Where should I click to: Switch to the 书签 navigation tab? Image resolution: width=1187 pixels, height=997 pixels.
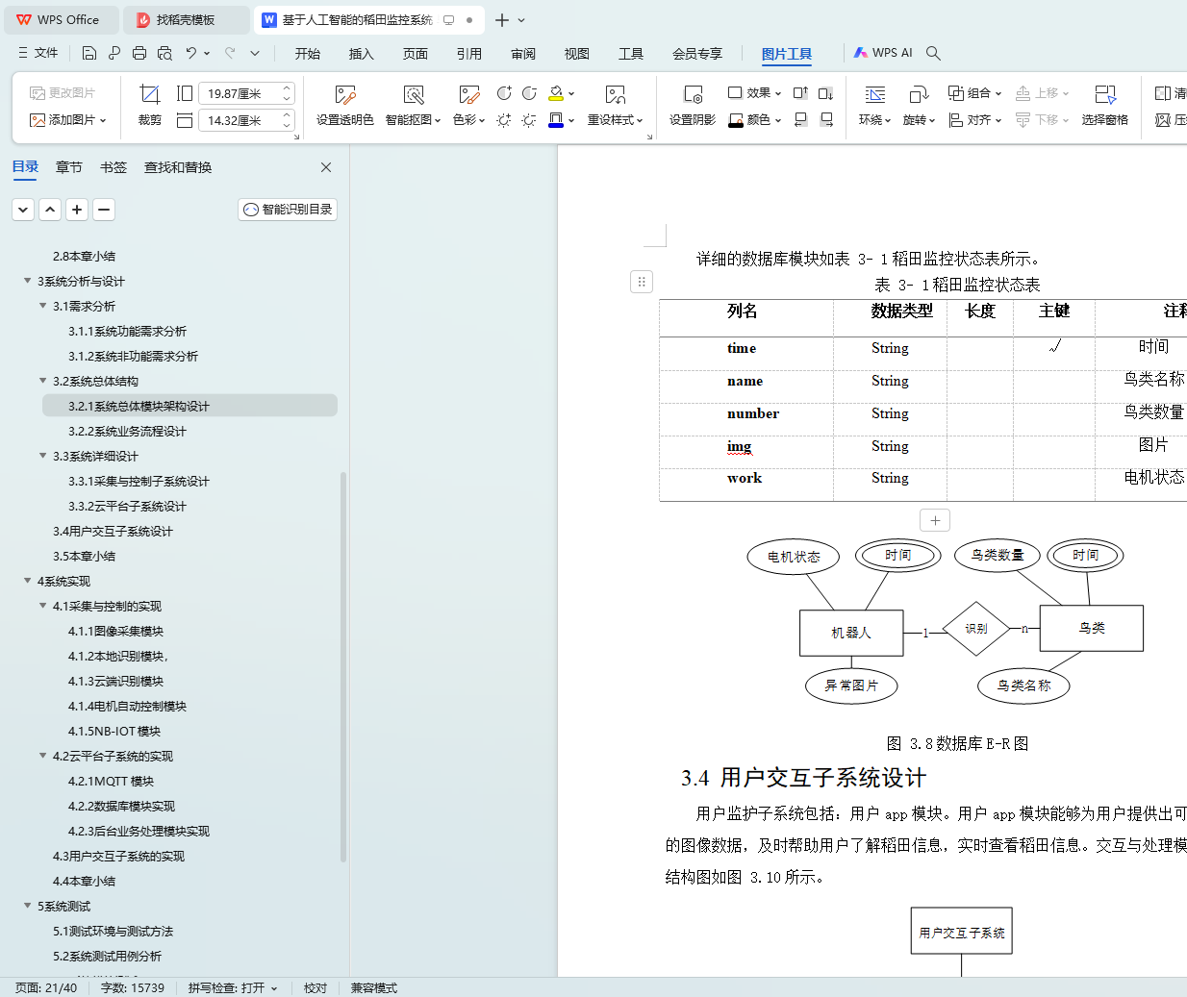(x=114, y=167)
